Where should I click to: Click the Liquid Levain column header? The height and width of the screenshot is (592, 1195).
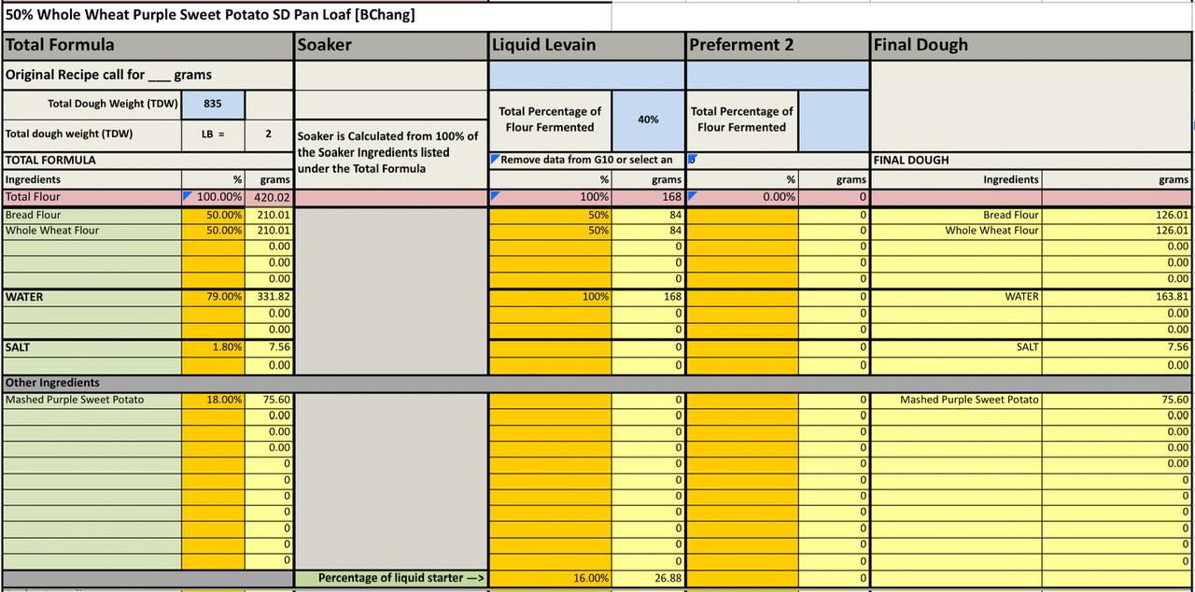(x=586, y=45)
